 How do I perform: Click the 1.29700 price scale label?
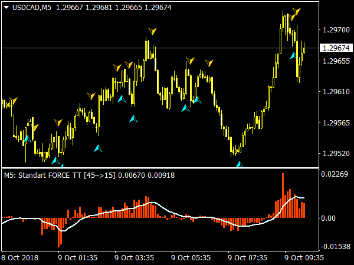336,30
